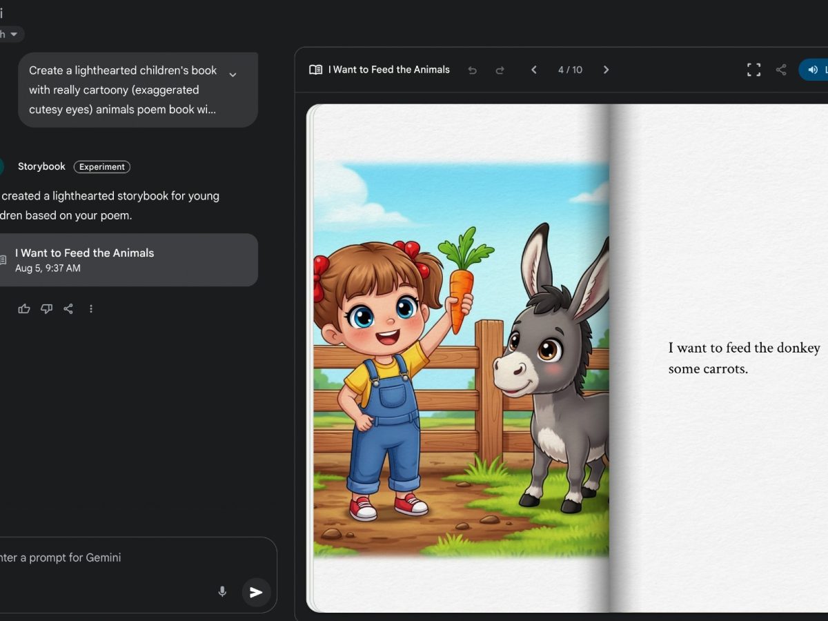828x621 pixels.
Task: Click the Experiment badge label
Action: 101,167
